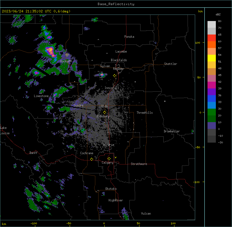The width and height of the screenshot is (232, 227).
Task: Click the Strathmore city label
Action: (x=139, y=164)
